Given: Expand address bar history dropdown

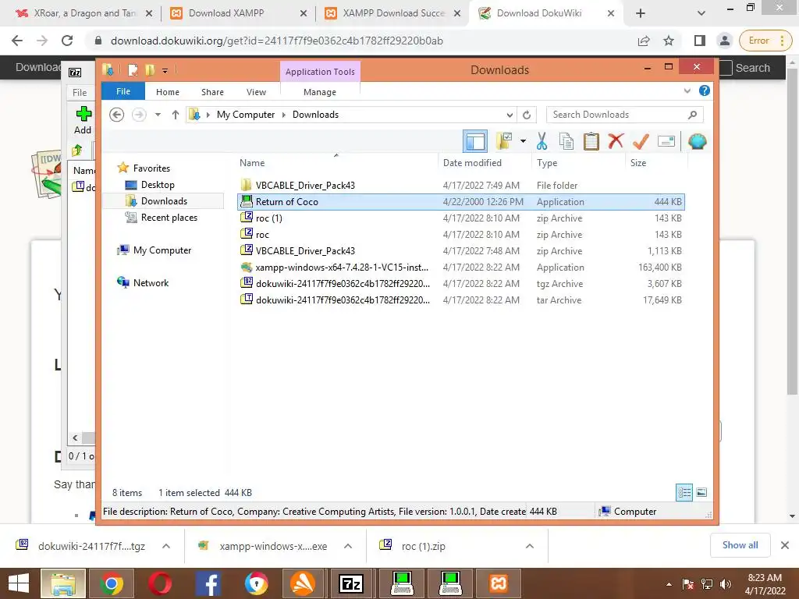Looking at the screenshot, I should coord(510,115).
